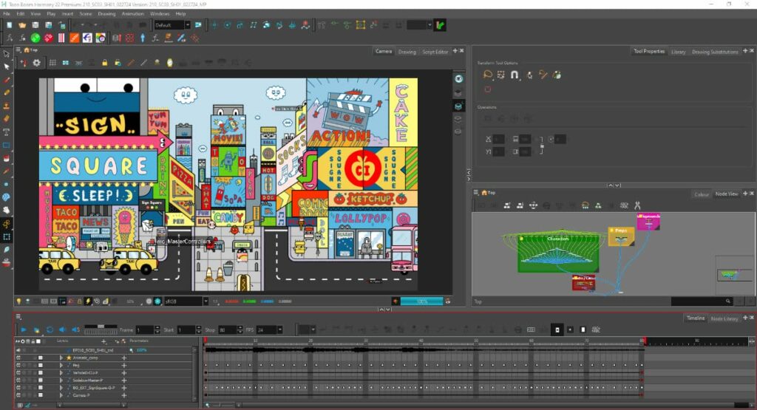Toggle the Loop playback button
This screenshot has width=757, height=410.
click(50, 330)
